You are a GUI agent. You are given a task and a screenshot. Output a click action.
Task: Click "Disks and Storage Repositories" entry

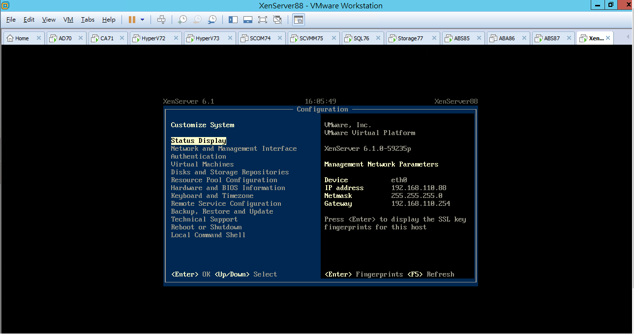coord(230,172)
